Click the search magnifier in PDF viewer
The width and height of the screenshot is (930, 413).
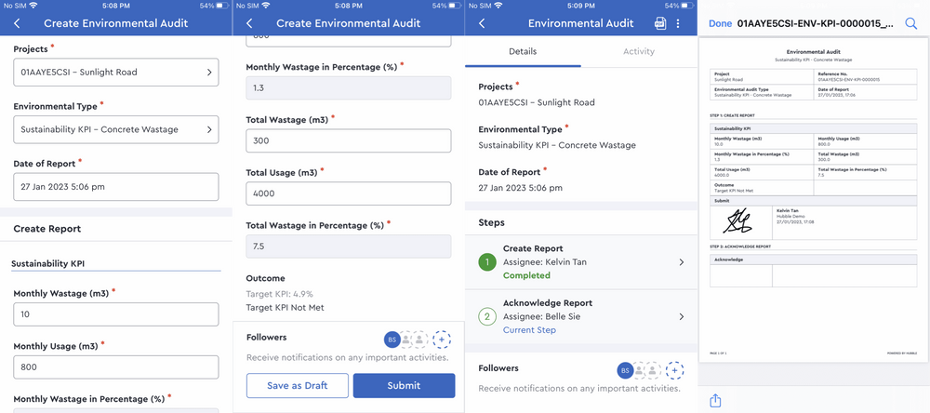(x=910, y=22)
